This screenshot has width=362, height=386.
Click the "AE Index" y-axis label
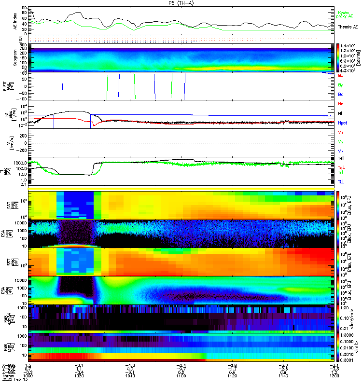(15, 21)
